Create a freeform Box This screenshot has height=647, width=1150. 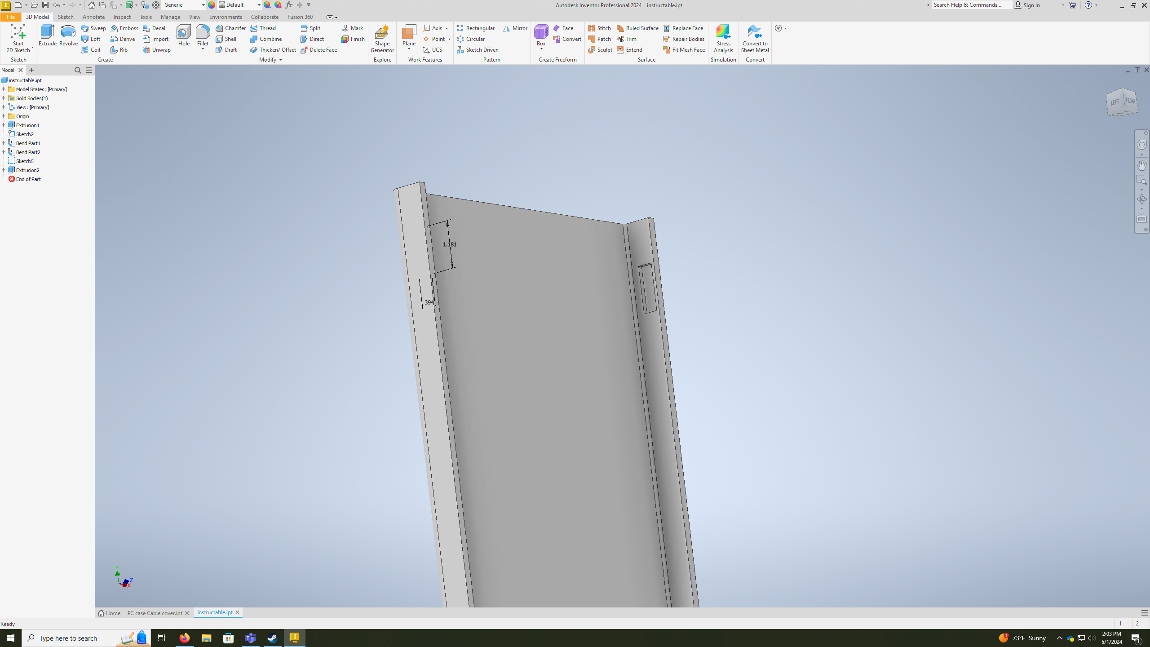click(x=541, y=35)
